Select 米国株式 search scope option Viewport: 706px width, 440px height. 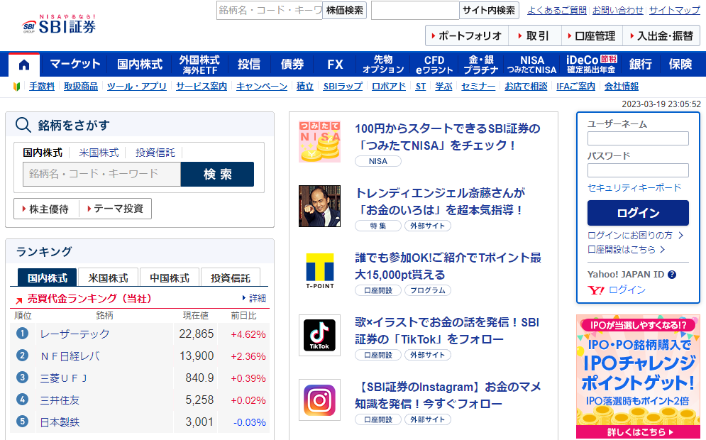(99, 153)
